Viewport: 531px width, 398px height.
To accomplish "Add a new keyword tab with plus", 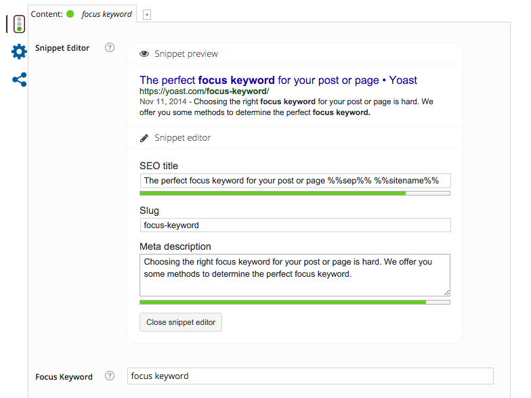I will pos(147,14).
